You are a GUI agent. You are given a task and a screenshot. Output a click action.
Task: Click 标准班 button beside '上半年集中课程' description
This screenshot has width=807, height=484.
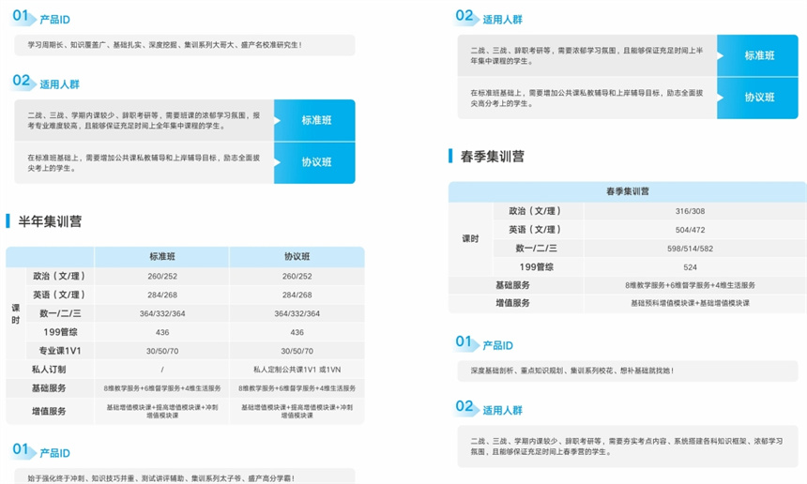click(x=757, y=55)
